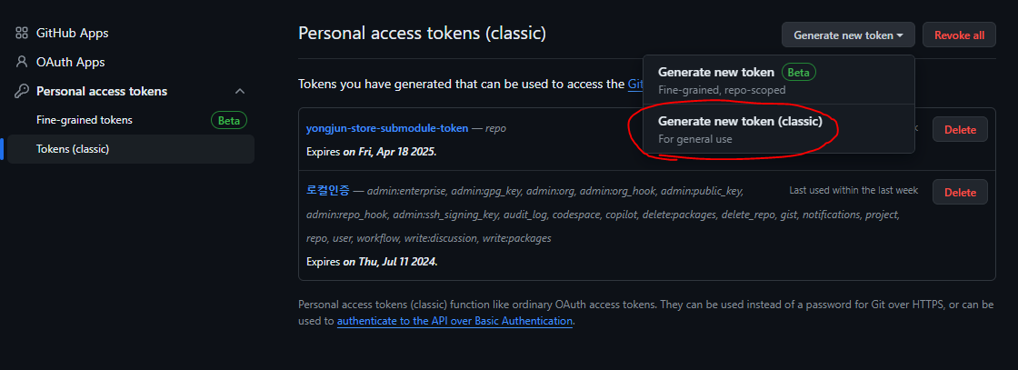Image resolution: width=1018 pixels, height=370 pixels.
Task: Click the Revoke all button
Action: coord(959,35)
